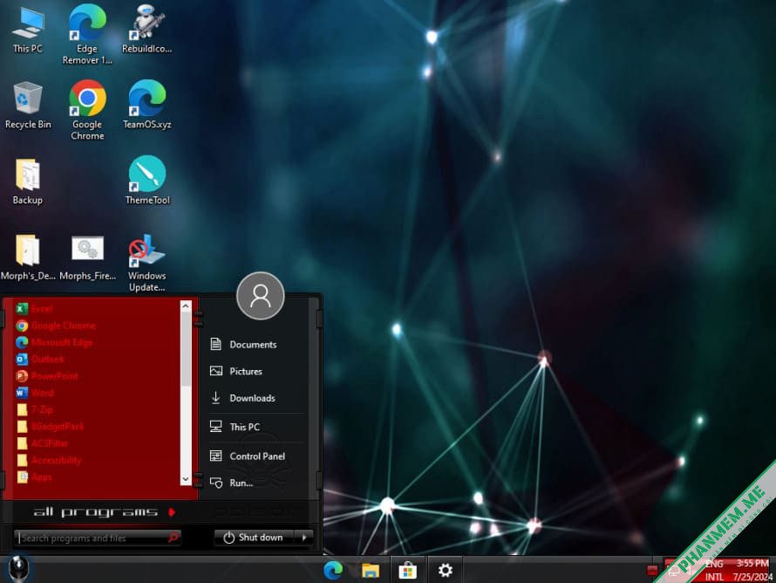Open Pictures from the Start menu

click(x=235, y=371)
